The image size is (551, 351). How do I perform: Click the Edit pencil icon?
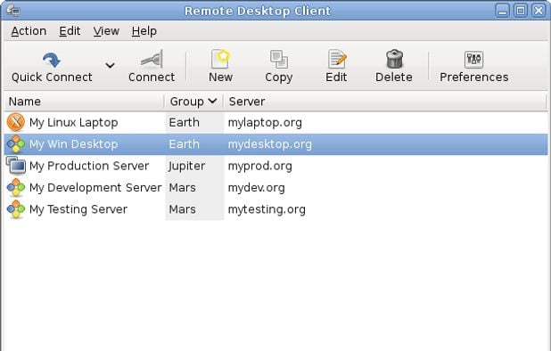pos(337,59)
